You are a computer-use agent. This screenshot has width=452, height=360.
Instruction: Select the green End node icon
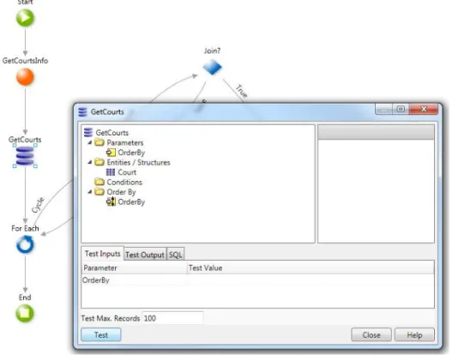(25, 314)
